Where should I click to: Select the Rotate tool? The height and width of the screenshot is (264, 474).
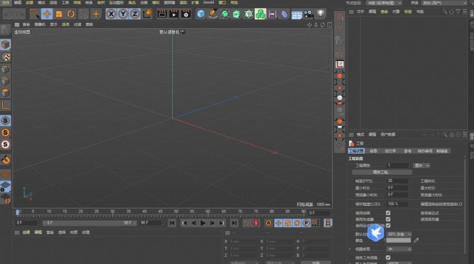[71, 14]
